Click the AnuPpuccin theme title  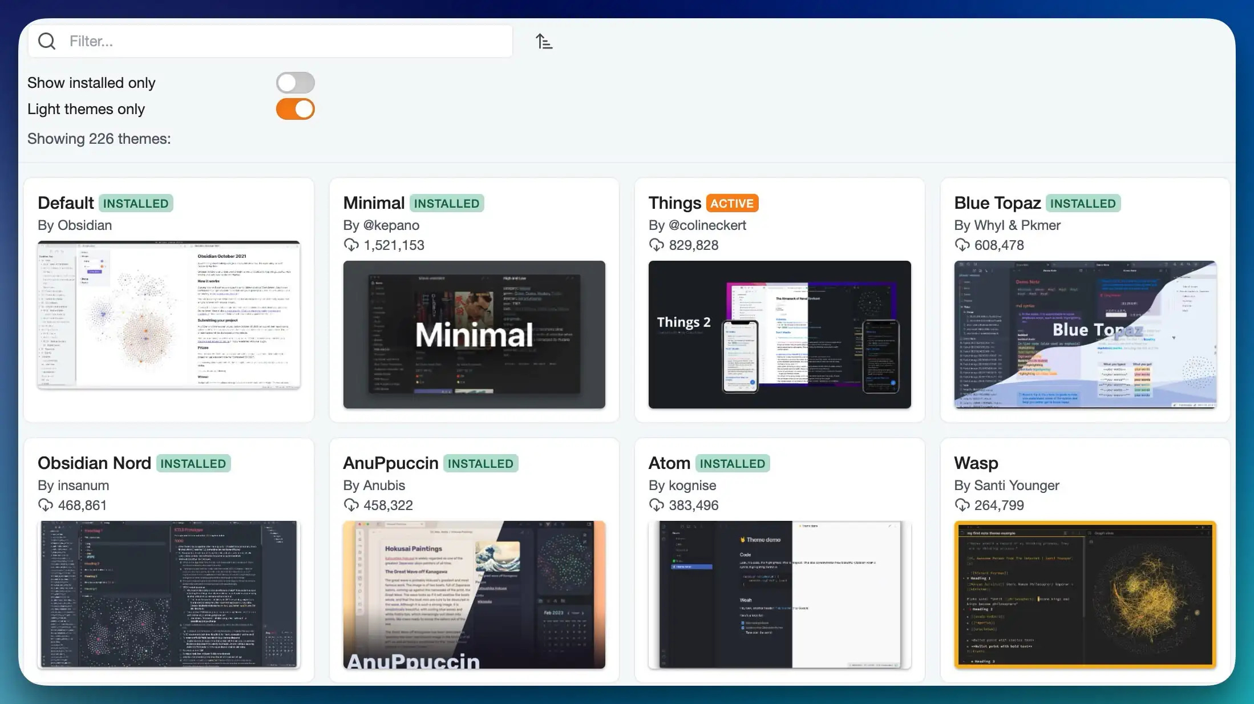point(390,463)
